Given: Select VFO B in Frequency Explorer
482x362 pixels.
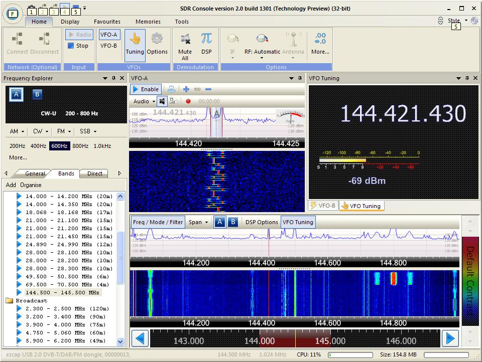Looking at the screenshot, I should [x=37, y=94].
